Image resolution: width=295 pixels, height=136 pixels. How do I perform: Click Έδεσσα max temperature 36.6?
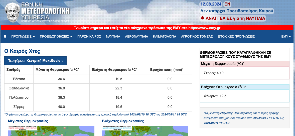pyautogui.click(x=62, y=79)
